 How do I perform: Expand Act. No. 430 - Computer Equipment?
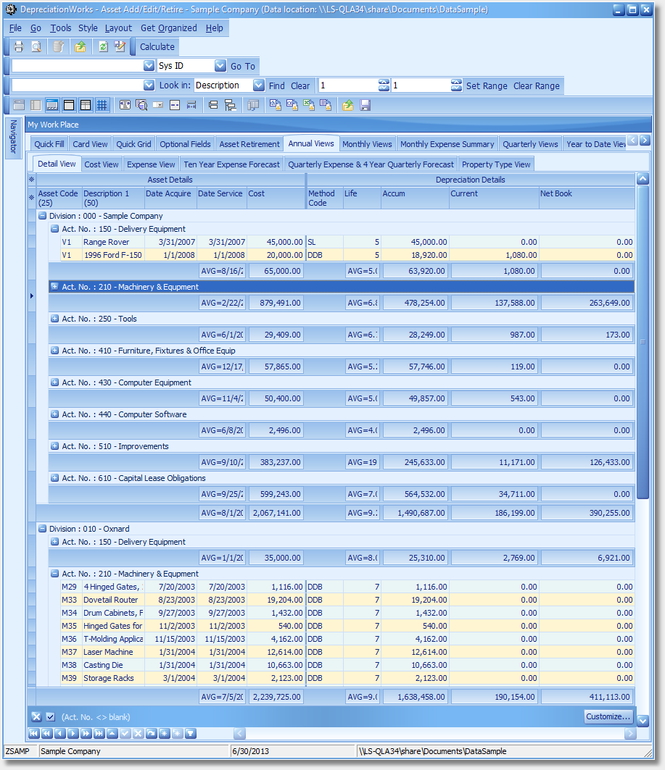(x=54, y=382)
